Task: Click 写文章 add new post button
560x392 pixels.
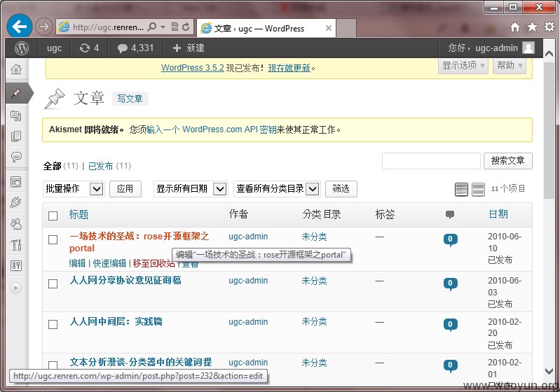Action: tap(130, 99)
